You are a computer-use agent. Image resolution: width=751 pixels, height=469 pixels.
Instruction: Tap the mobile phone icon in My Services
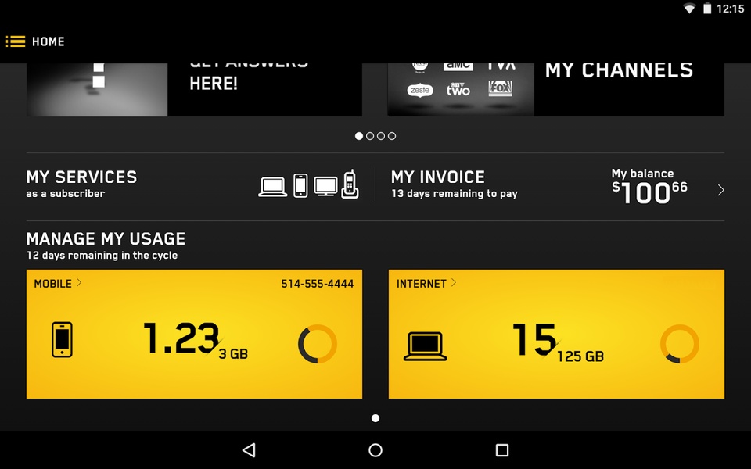[300, 186]
